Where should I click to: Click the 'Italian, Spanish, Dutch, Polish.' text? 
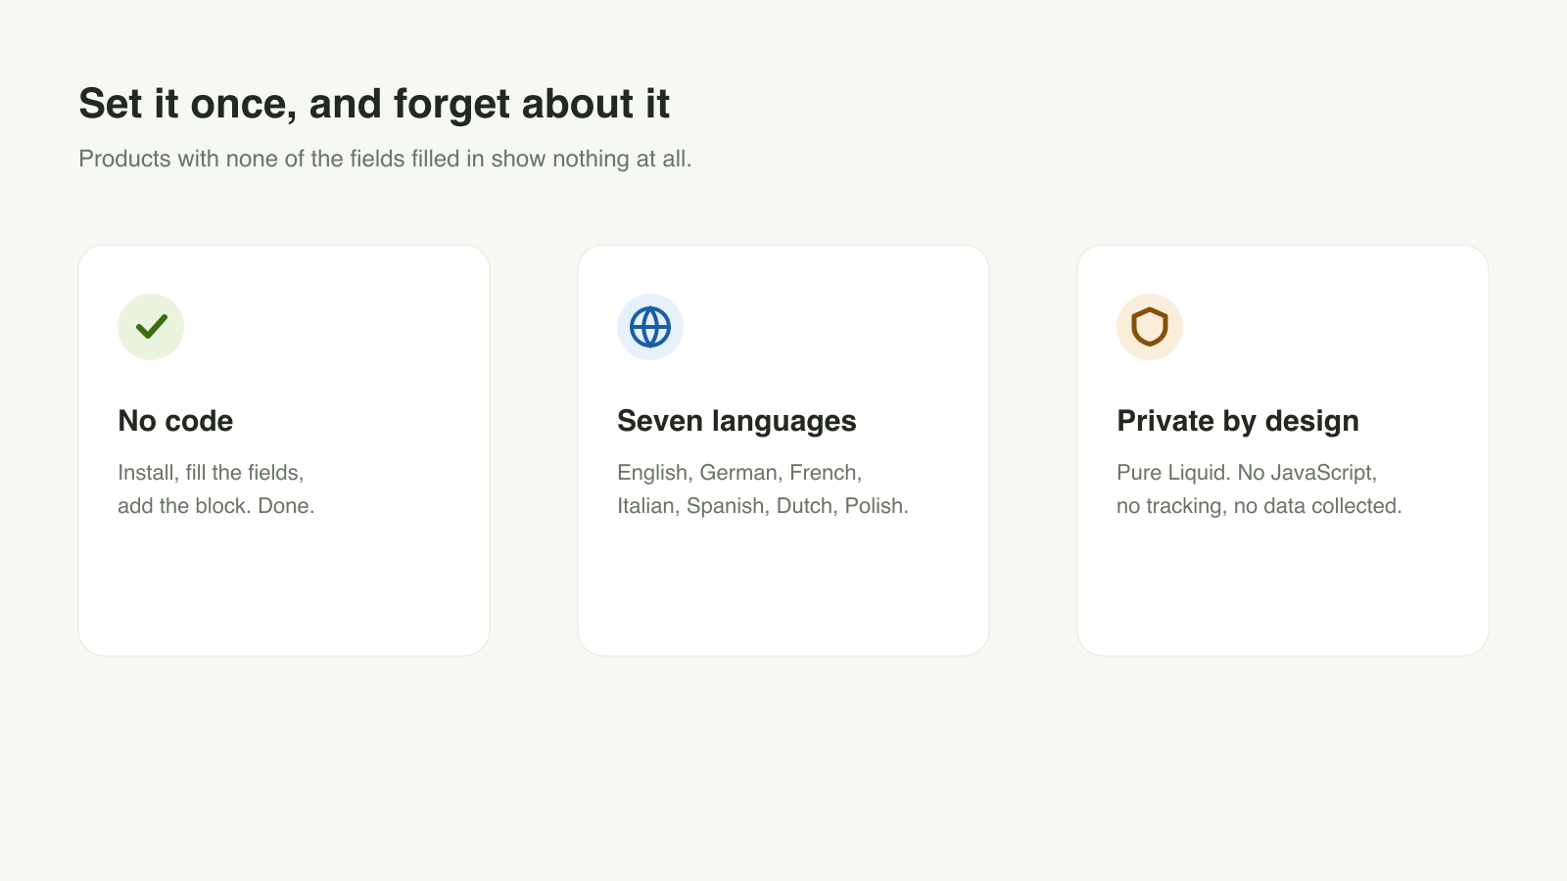point(763,506)
